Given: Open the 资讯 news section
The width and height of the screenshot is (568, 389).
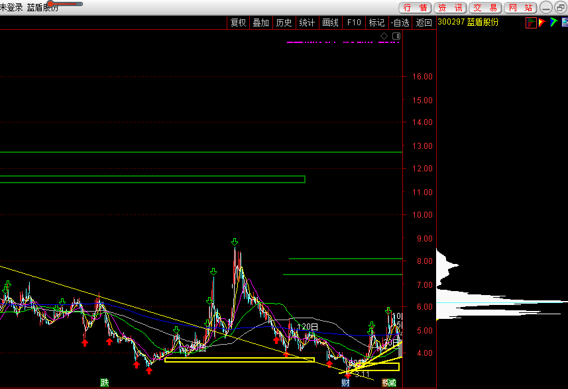Looking at the screenshot, I should point(450,7).
